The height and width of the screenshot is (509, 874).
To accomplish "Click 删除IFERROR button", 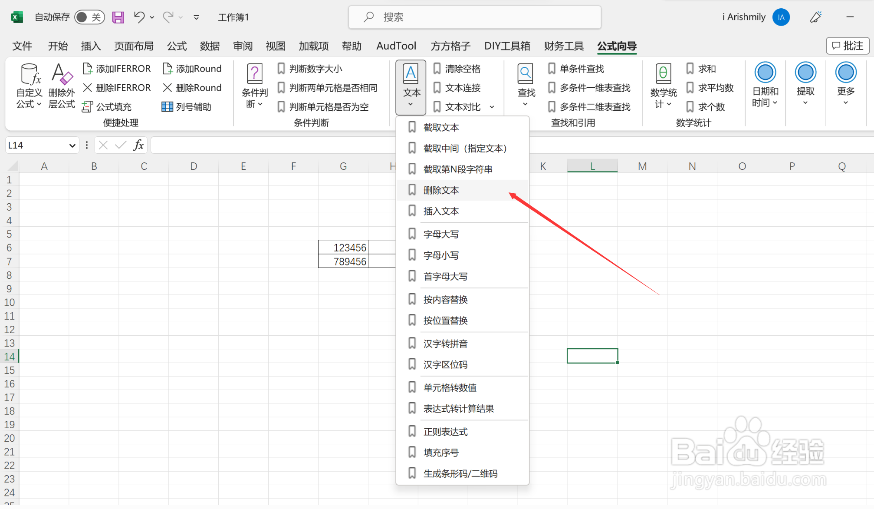I will pos(116,88).
